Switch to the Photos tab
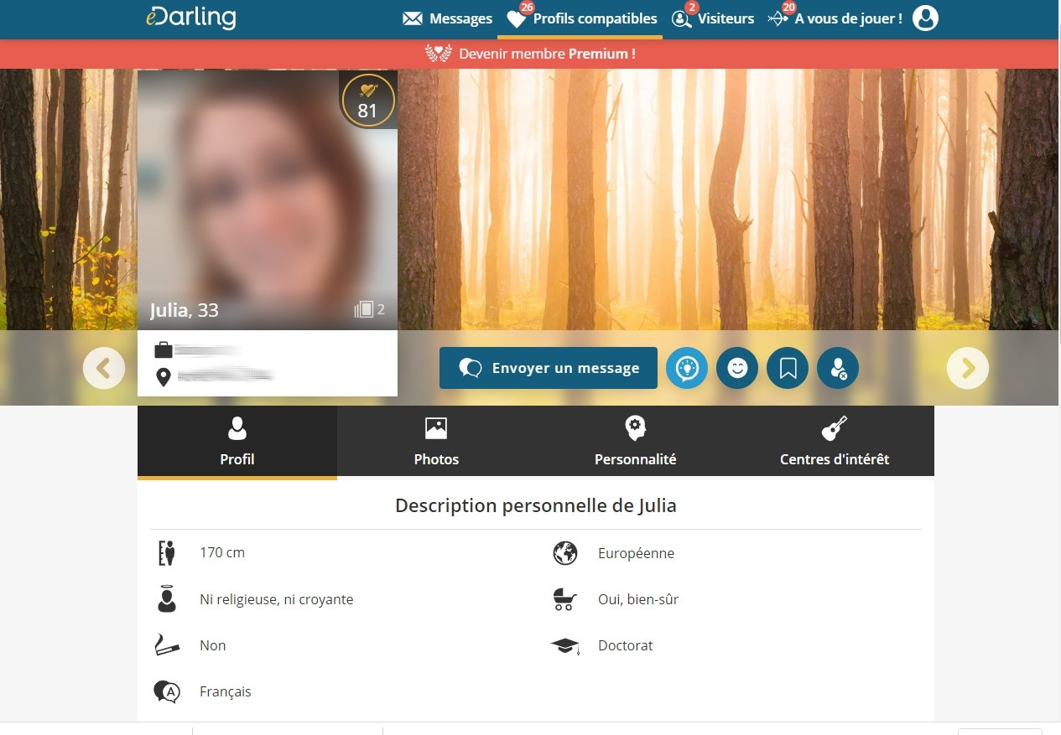This screenshot has width=1061, height=735. 436,442
